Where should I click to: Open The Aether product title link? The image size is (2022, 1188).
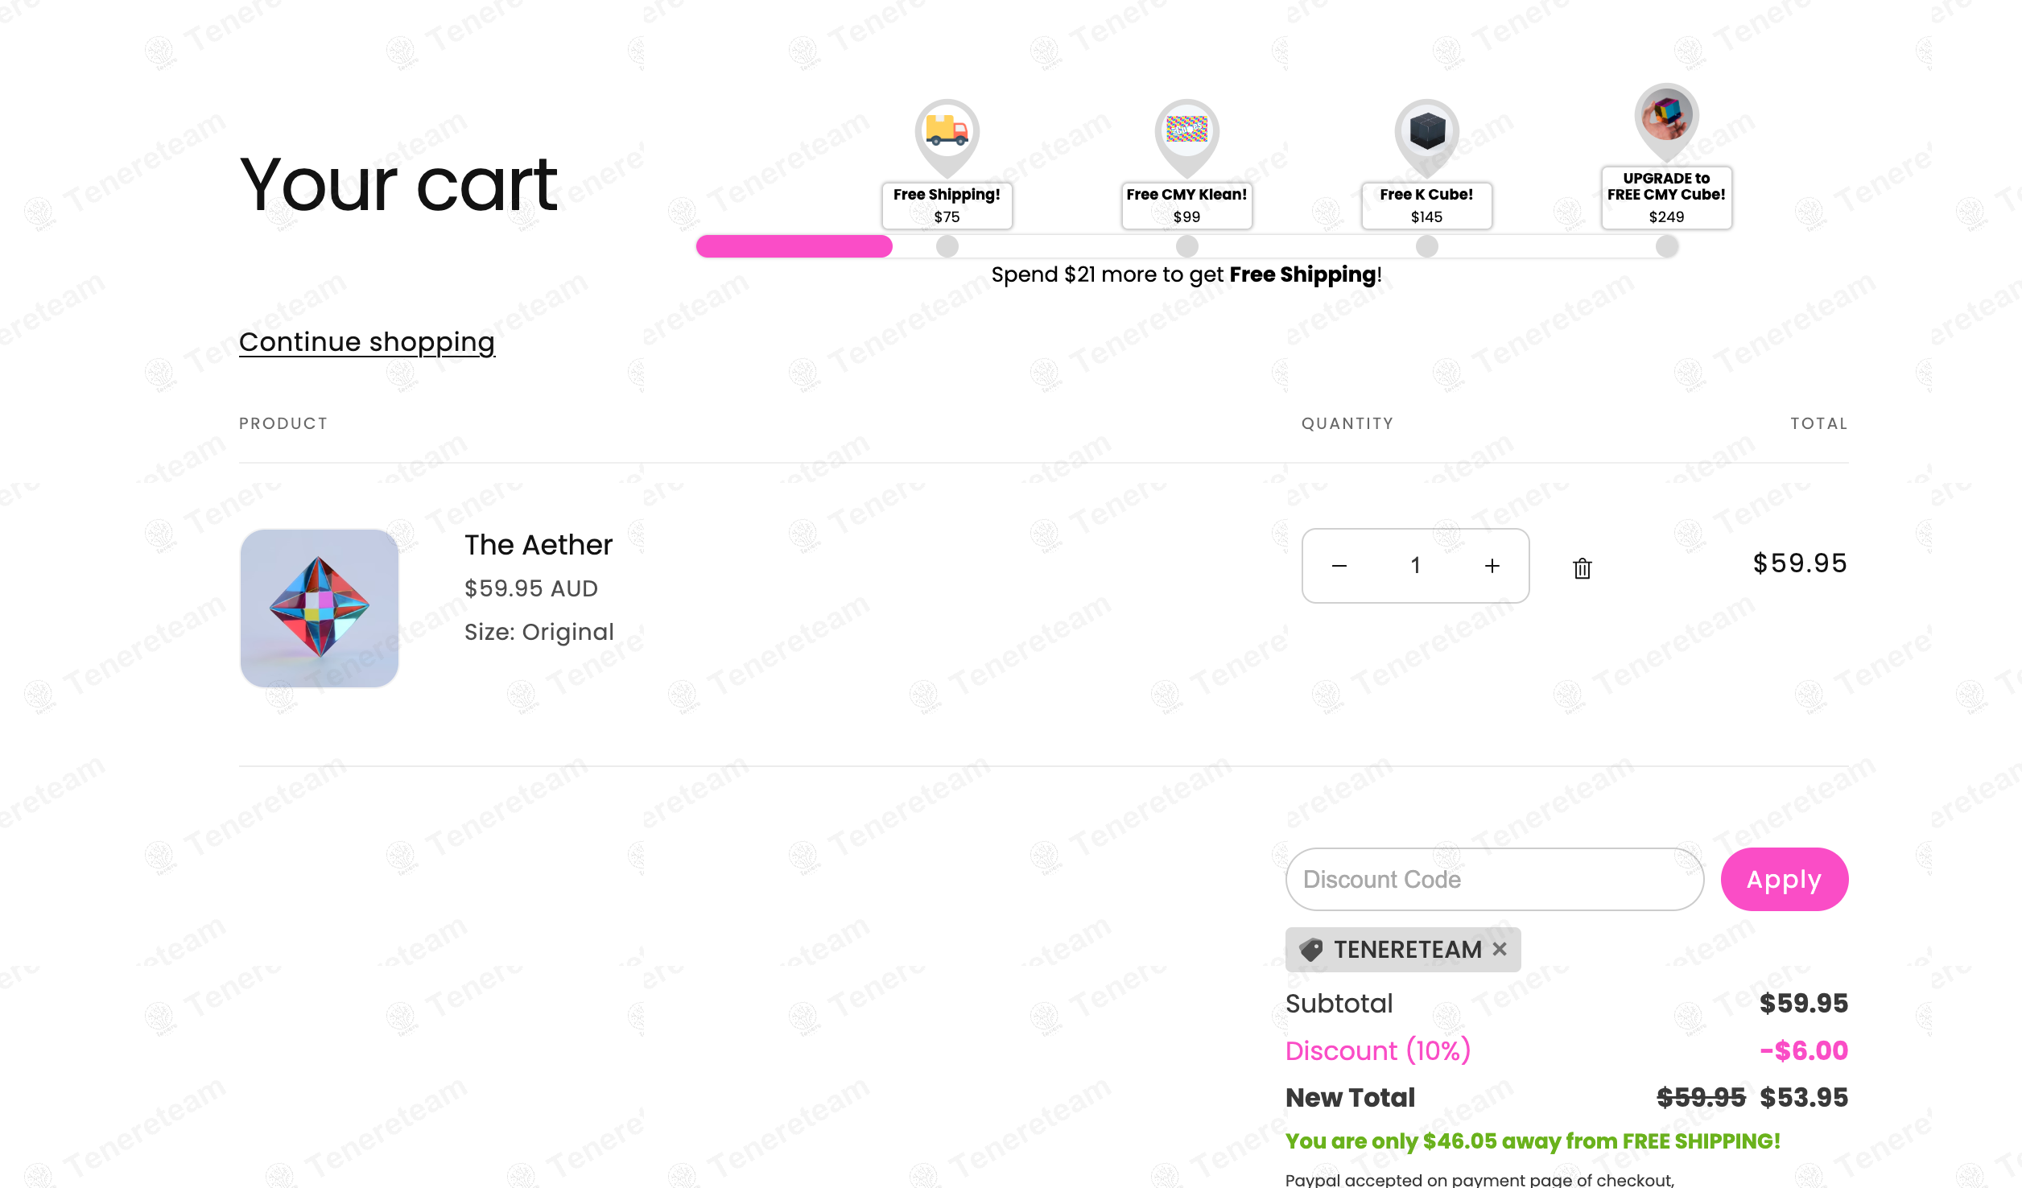tap(539, 545)
